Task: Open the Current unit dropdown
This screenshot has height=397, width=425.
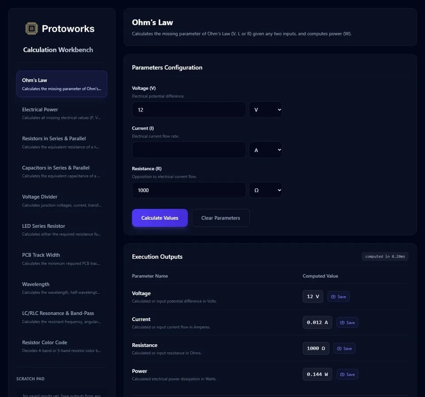Action: (266, 150)
